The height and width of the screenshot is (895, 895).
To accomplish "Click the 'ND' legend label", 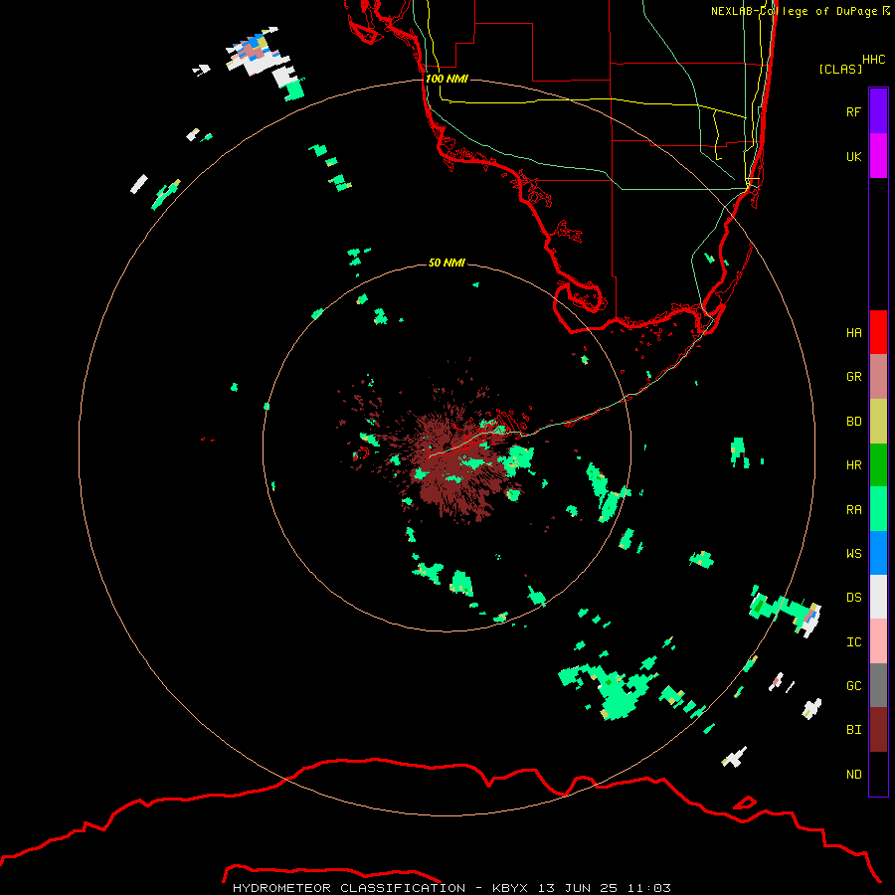I will tap(853, 775).
